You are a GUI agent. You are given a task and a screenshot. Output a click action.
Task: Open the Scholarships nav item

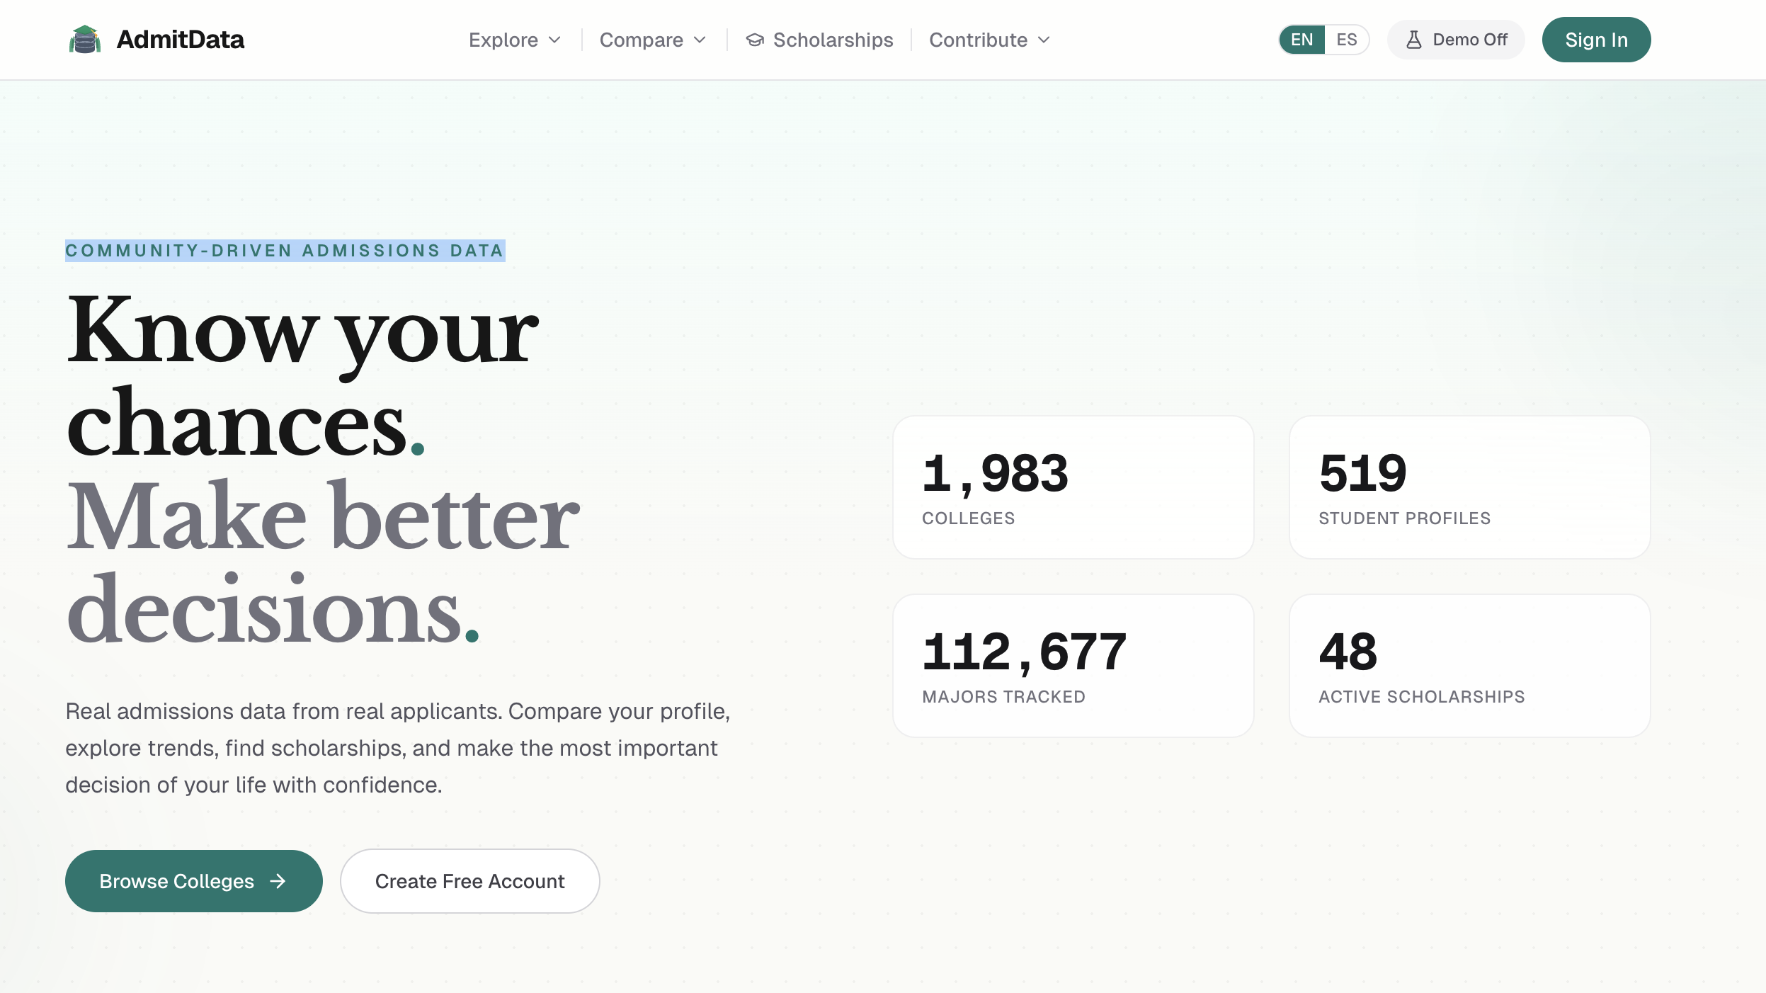833,40
